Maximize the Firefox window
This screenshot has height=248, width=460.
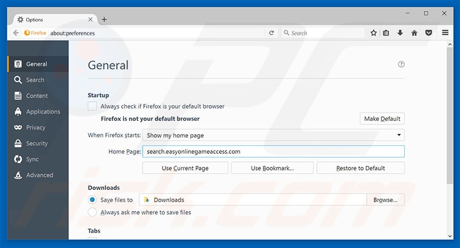tap(426, 13)
